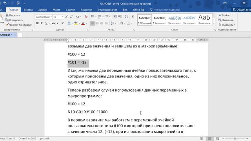This screenshot has width=251, height=141.
Task: Align text right
Action: 102,23
